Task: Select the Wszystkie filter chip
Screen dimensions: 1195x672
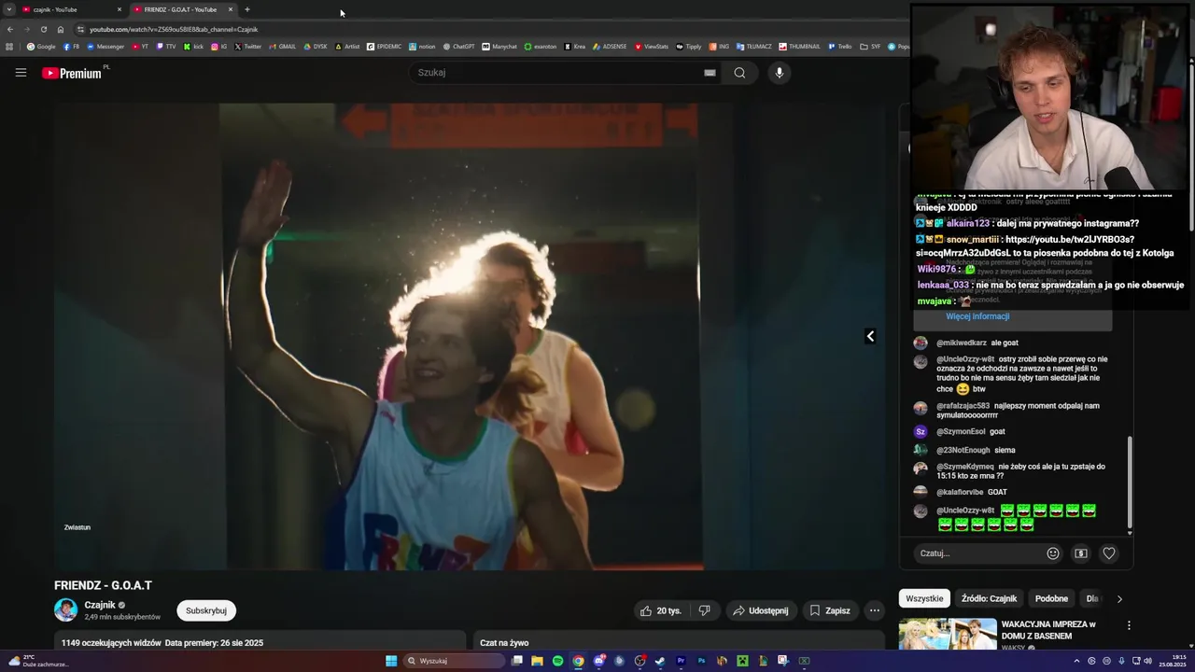Action: 924,598
